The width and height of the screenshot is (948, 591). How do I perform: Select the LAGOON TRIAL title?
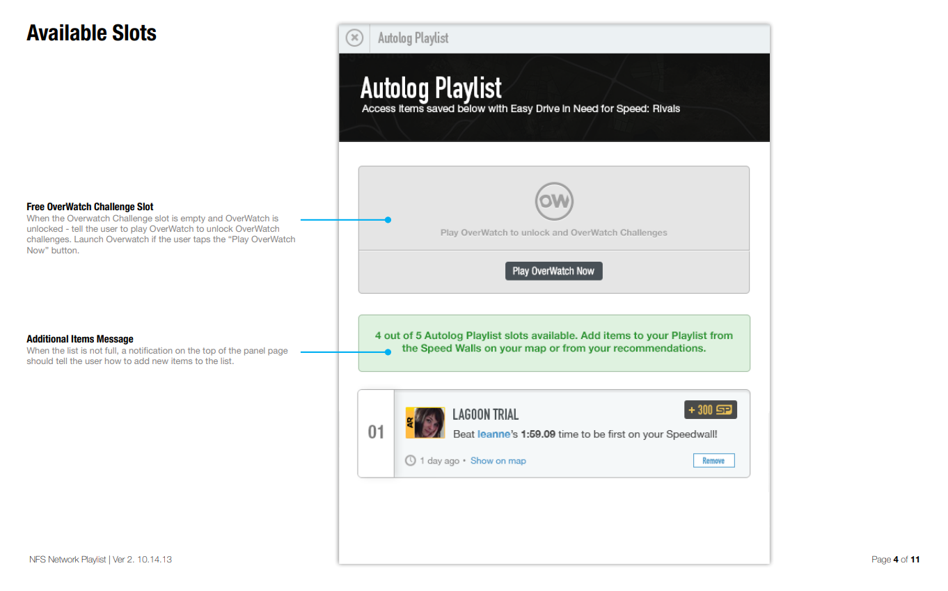pos(486,415)
